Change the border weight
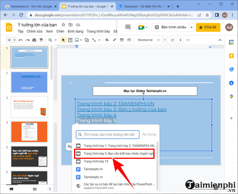The image size is (238, 194). [x=122, y=40]
